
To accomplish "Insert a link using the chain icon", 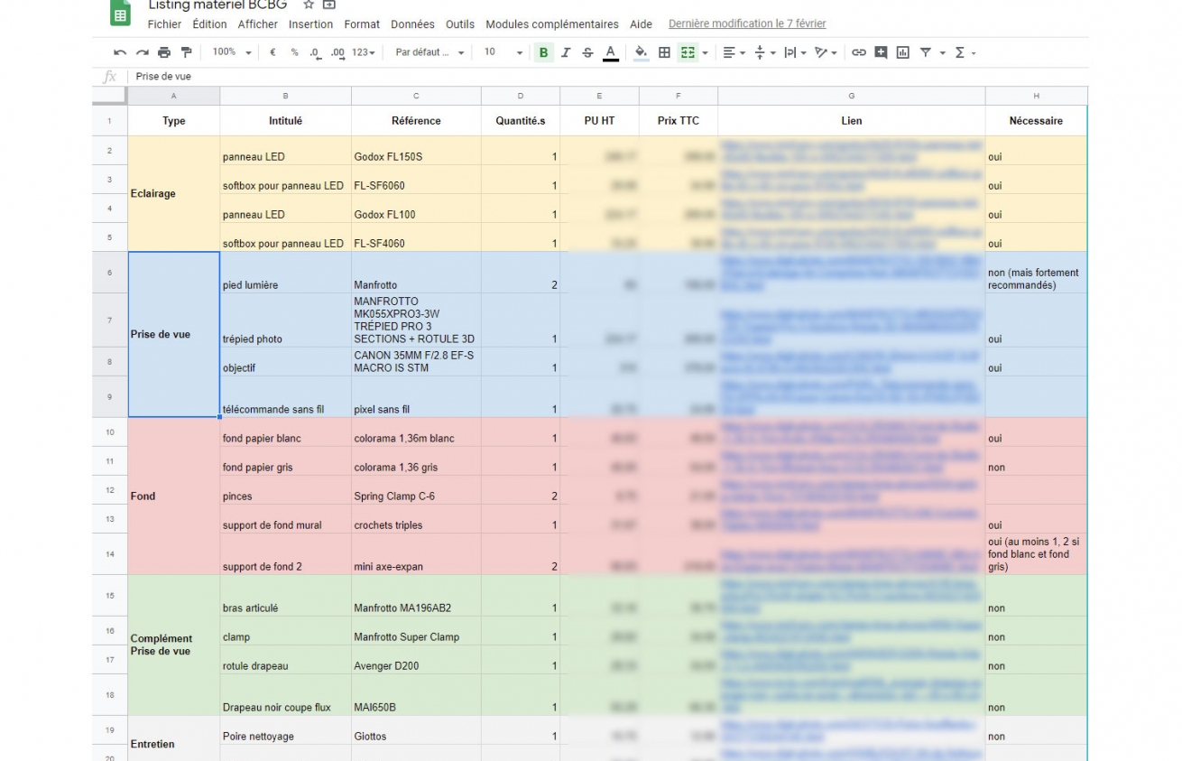I will (859, 52).
